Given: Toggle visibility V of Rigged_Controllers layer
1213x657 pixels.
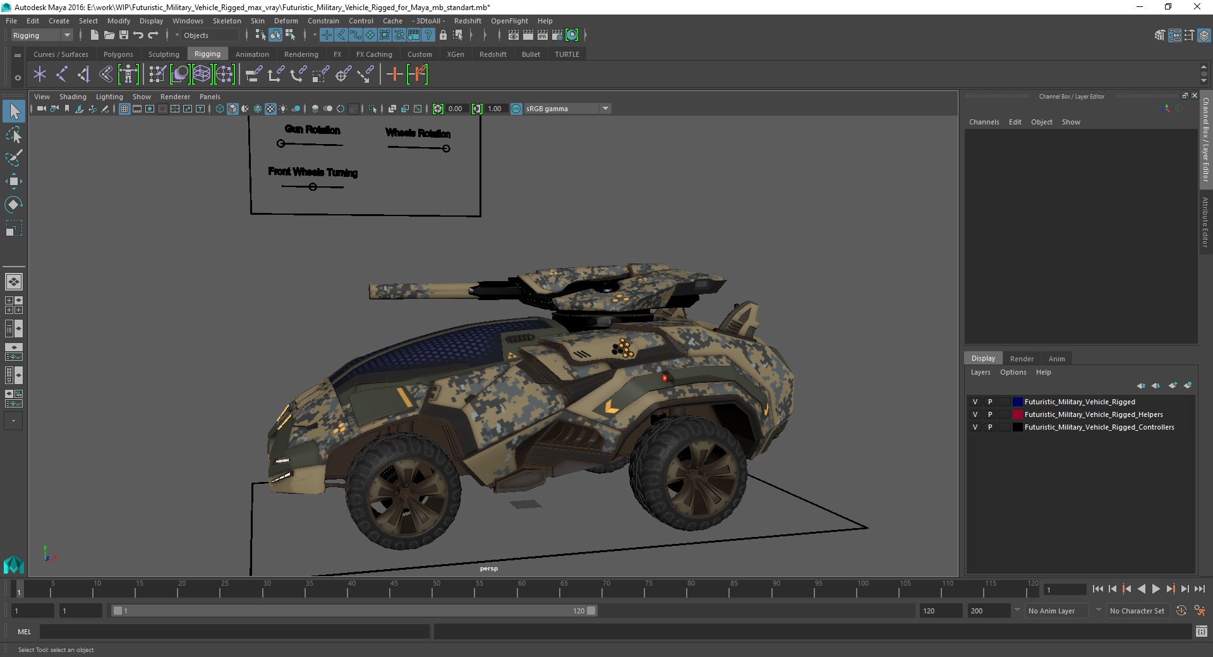Looking at the screenshot, I should click(x=975, y=427).
